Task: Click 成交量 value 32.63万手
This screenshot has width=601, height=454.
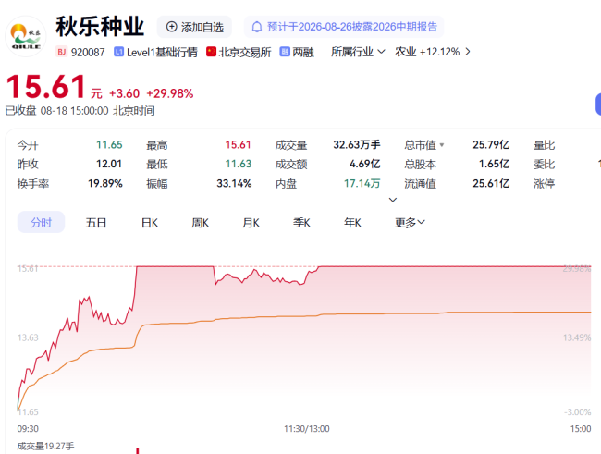Action: click(x=357, y=144)
